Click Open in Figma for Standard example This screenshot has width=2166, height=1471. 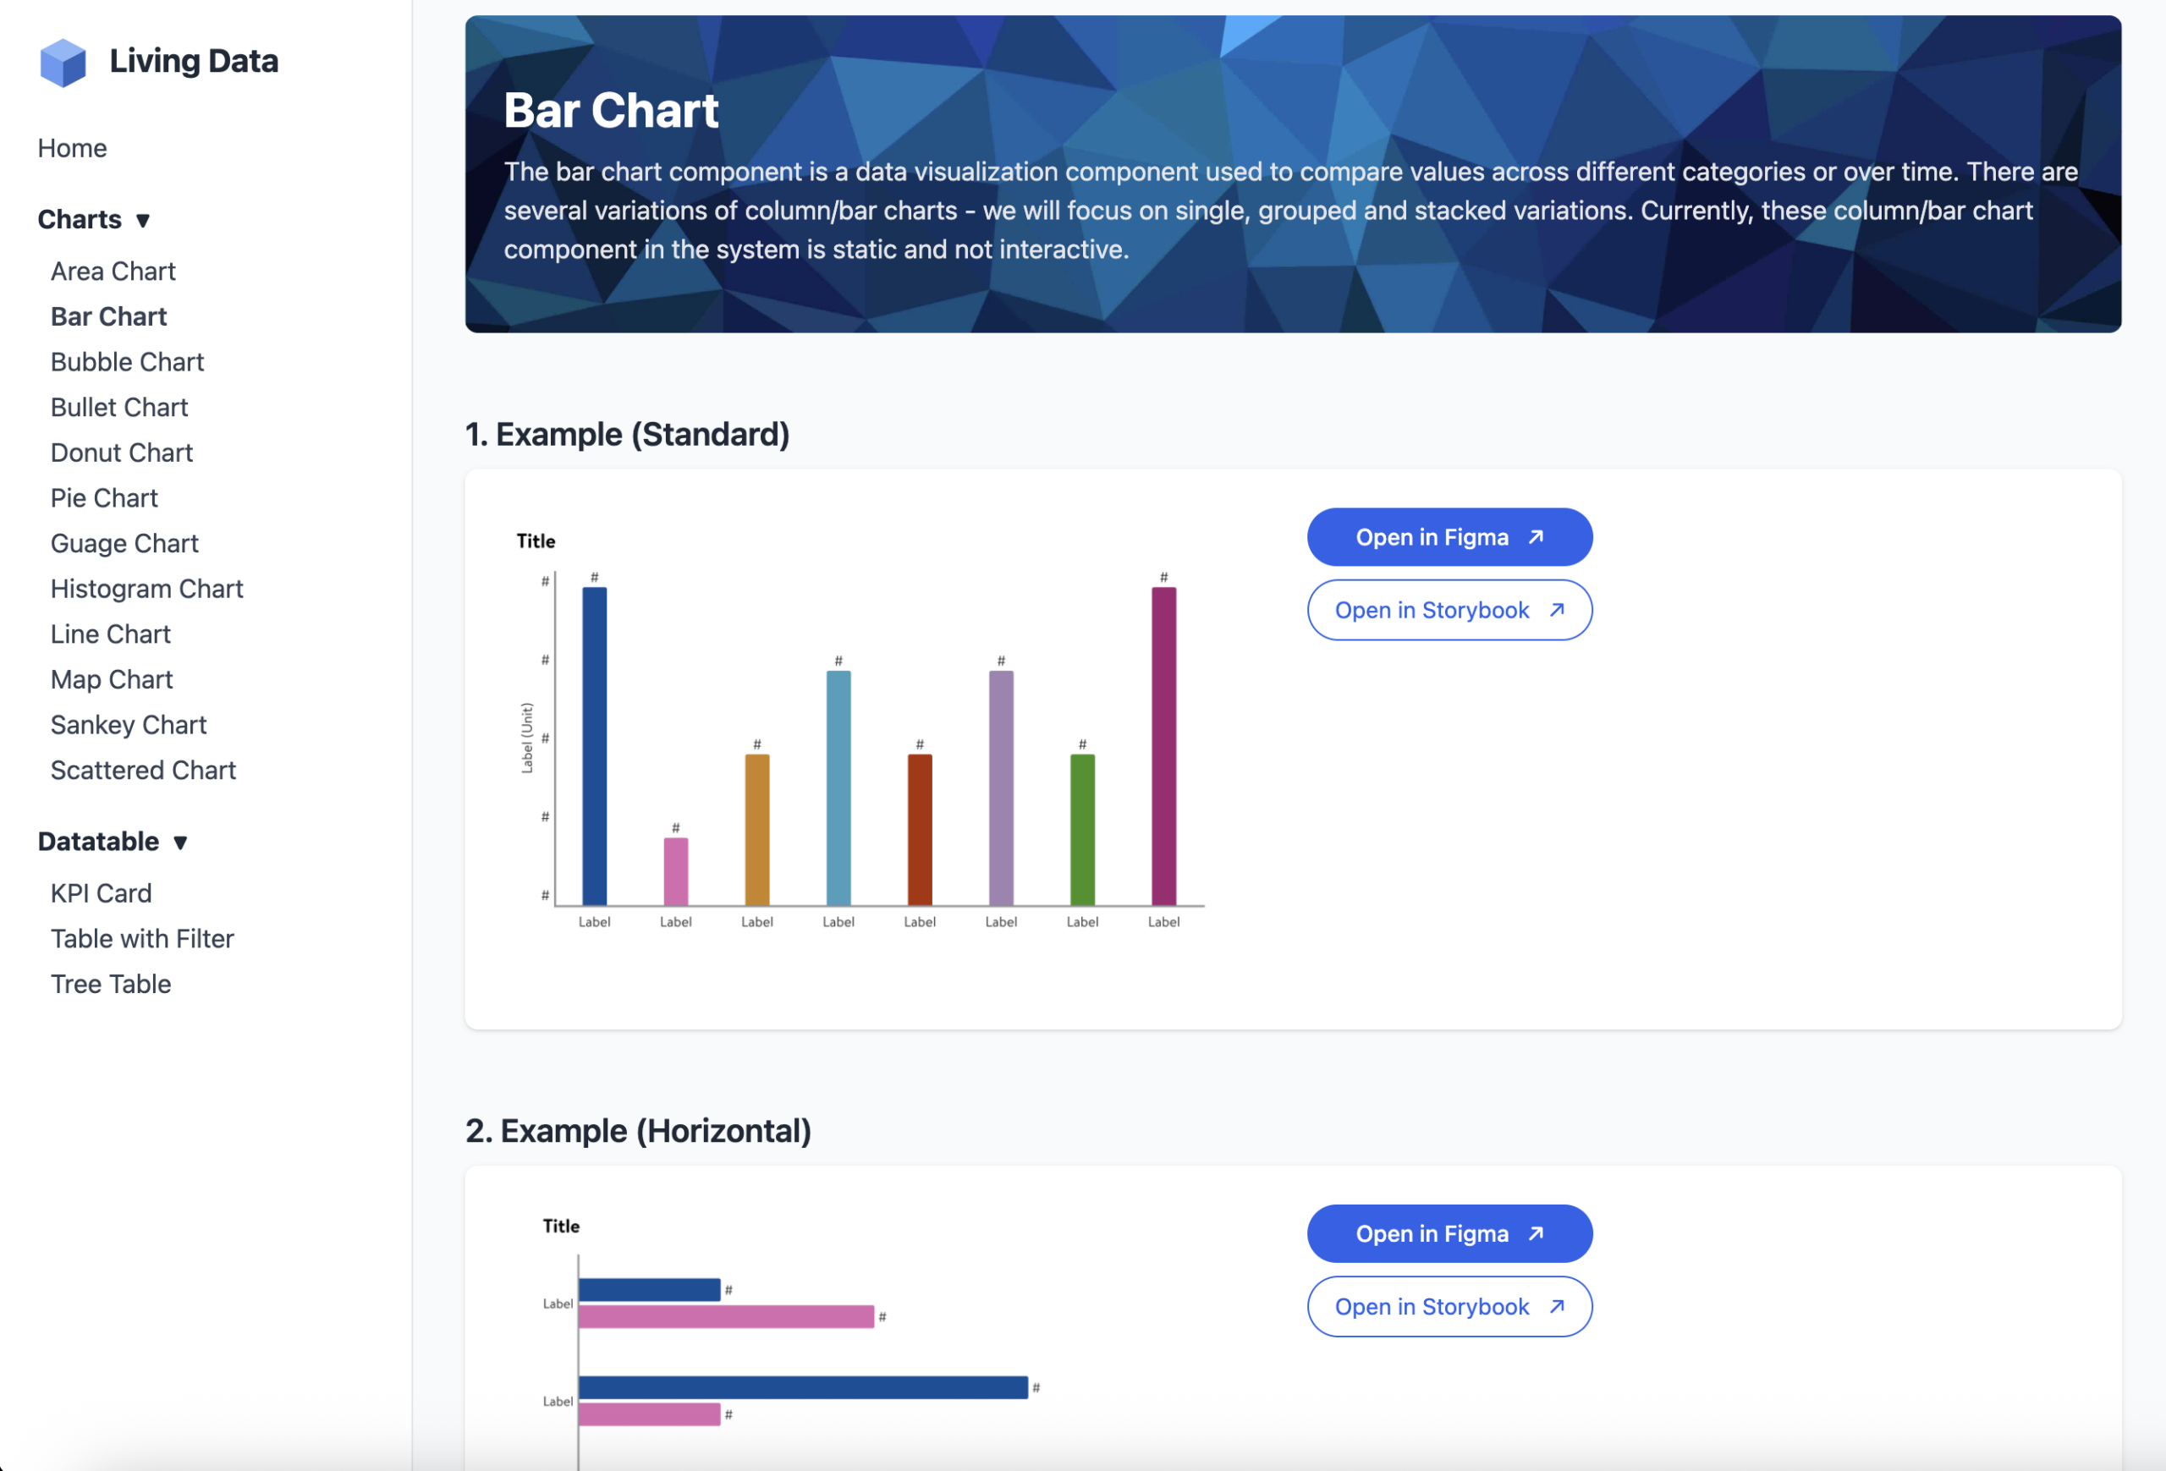pos(1449,537)
